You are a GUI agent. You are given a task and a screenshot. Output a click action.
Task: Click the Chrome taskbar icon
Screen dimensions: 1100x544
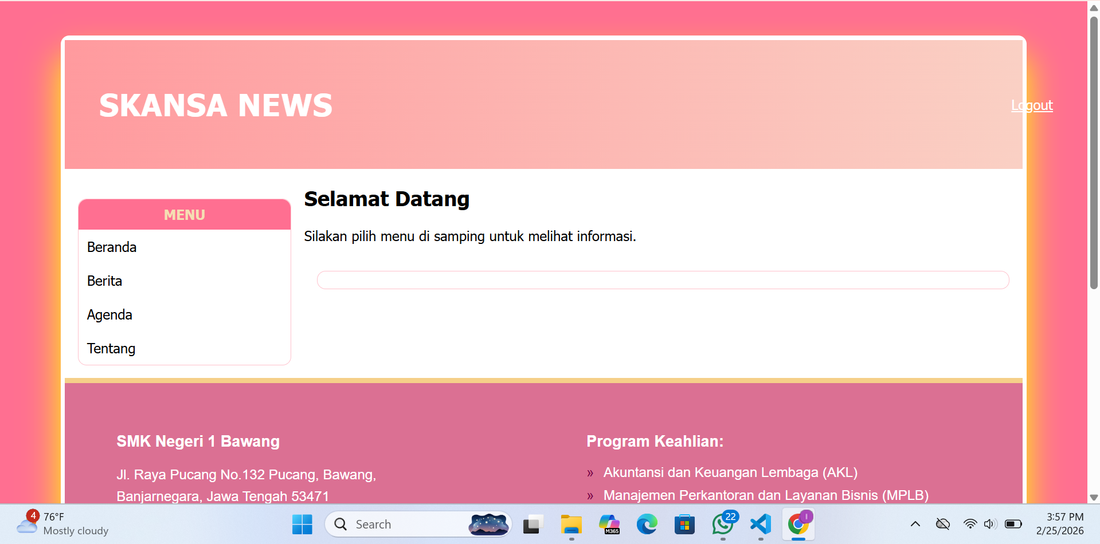798,524
